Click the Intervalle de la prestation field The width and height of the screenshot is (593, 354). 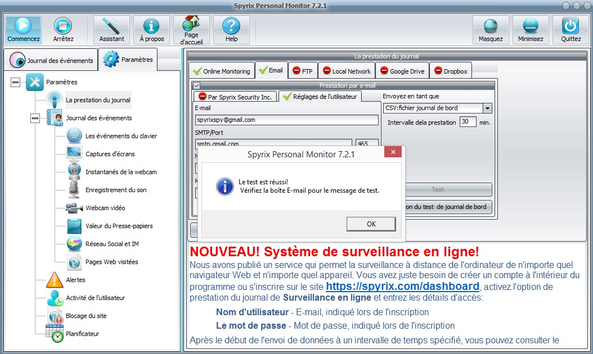tap(468, 121)
